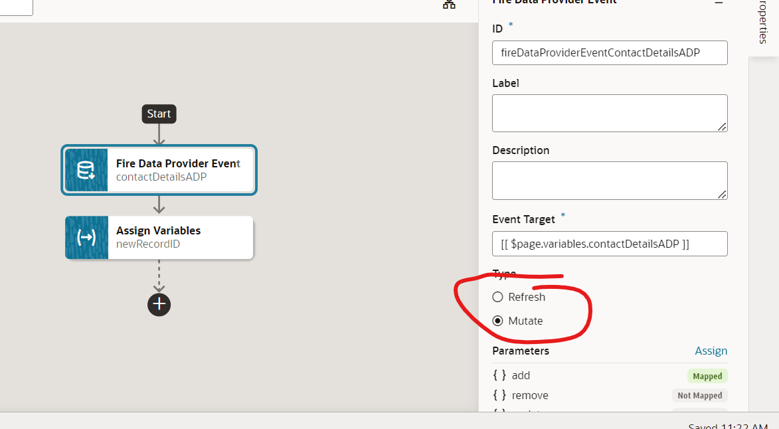Click the Description text area
This screenshot has height=429, width=779.
610,181
